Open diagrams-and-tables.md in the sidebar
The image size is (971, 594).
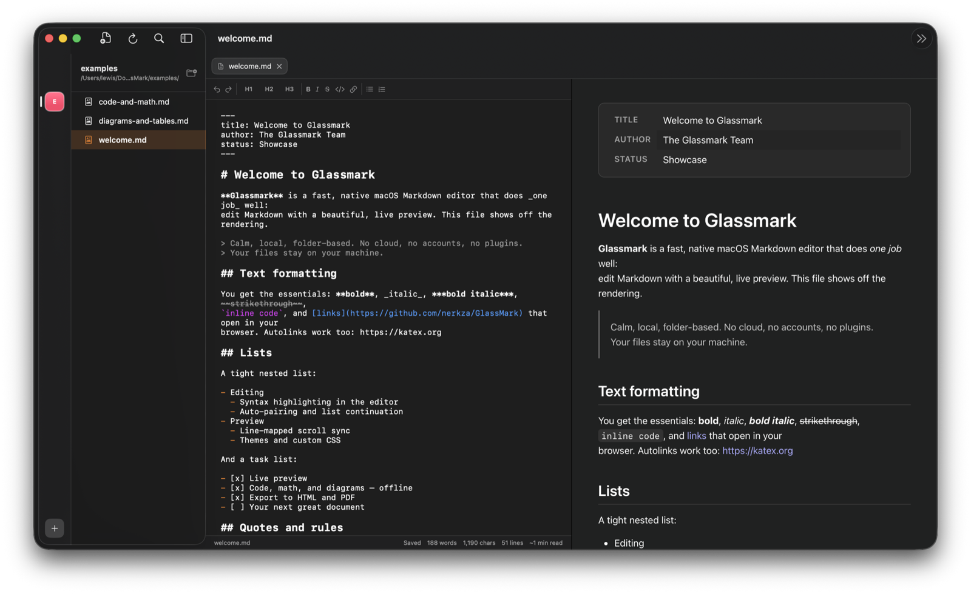[x=138, y=121]
